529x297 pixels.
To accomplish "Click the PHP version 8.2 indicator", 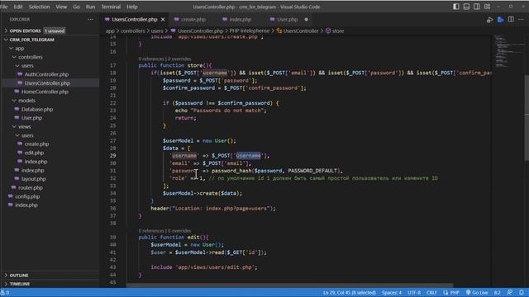I will point(497,293).
